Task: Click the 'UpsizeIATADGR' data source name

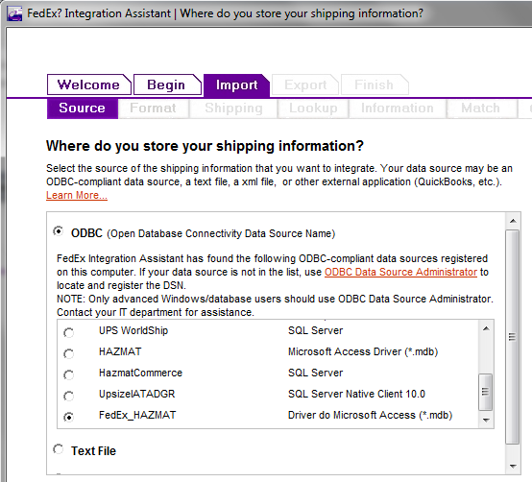Action: coord(136,394)
